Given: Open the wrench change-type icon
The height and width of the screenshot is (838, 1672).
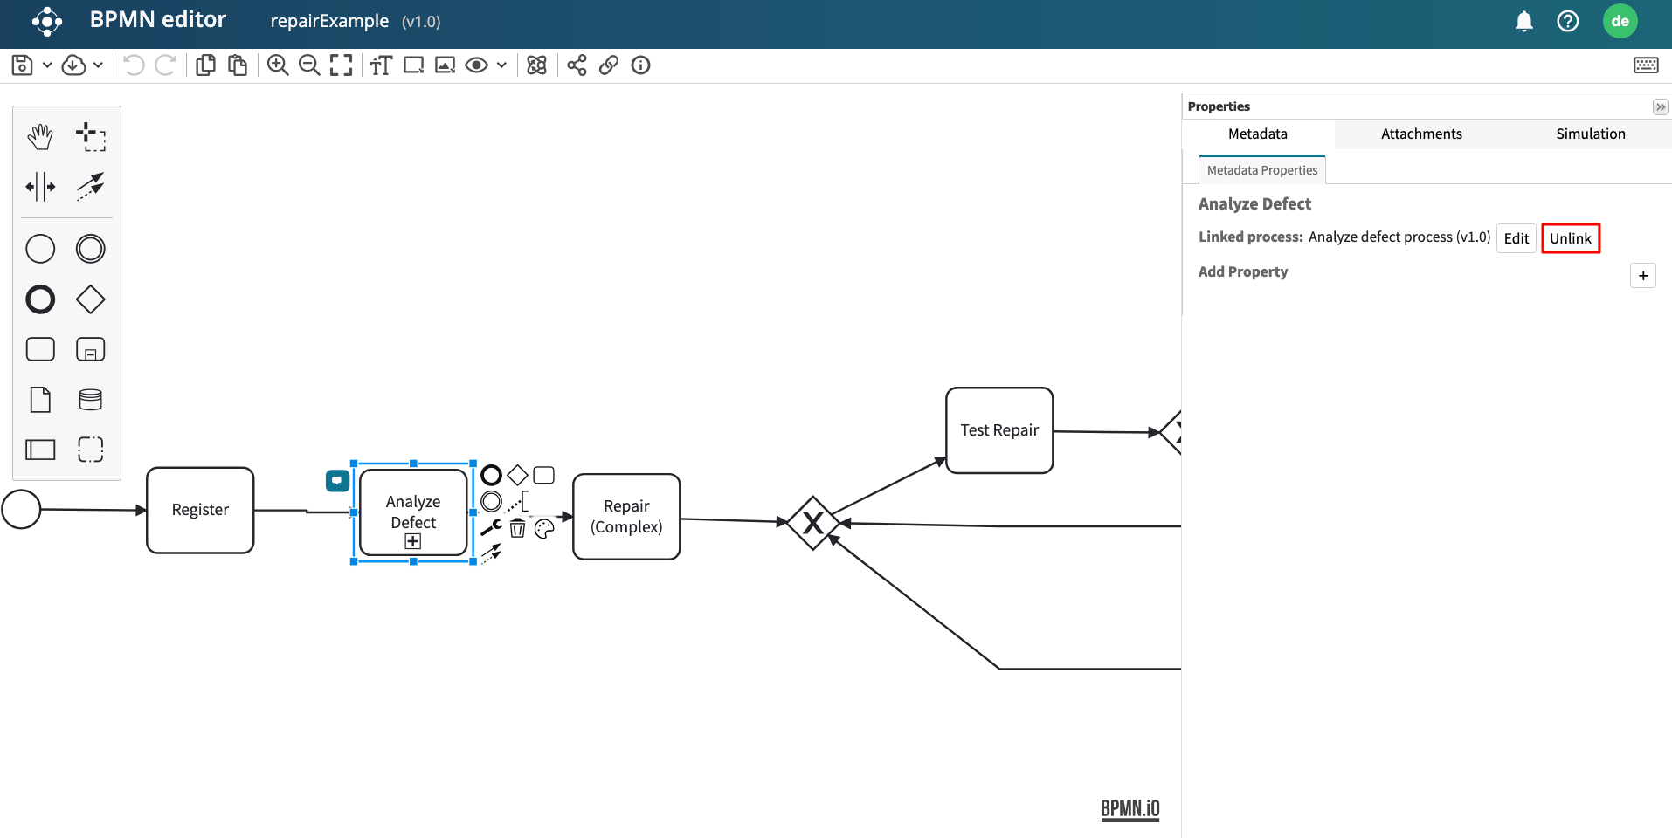Looking at the screenshot, I should point(491,527).
